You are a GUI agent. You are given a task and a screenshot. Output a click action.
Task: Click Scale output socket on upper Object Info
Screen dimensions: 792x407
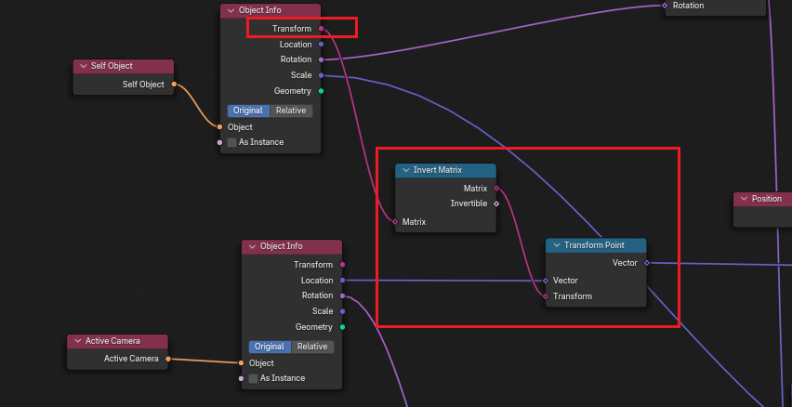[322, 75]
